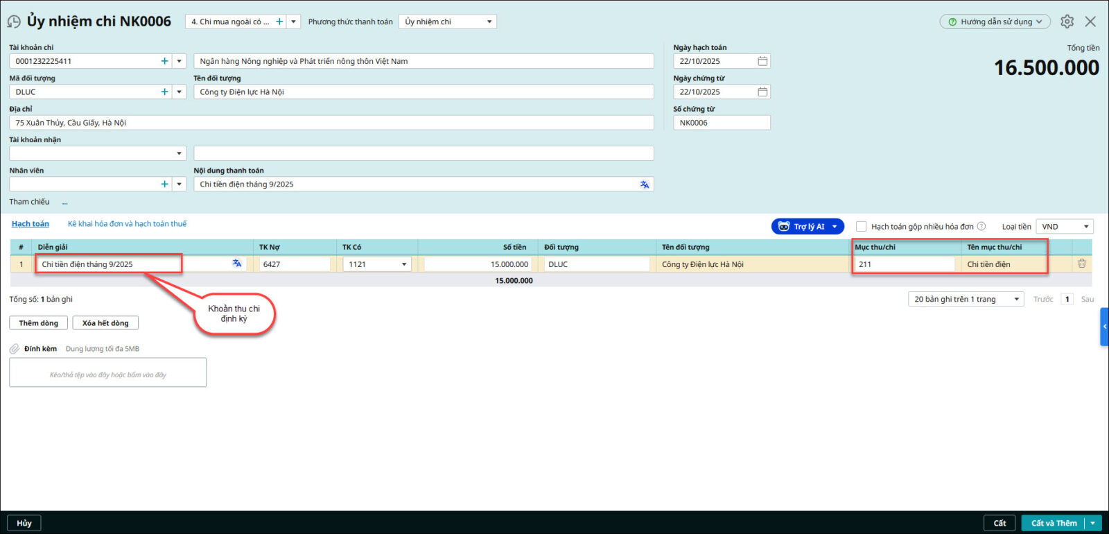Click the history clock icon beside title
Viewport: 1109px width, 534px height.
point(14,21)
